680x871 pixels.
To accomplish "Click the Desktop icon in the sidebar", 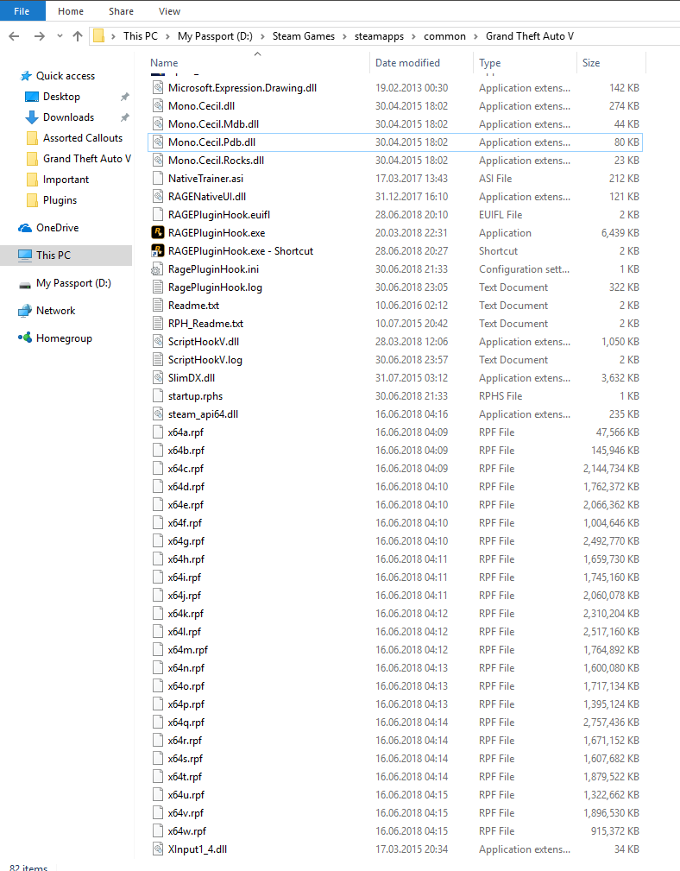I will (x=32, y=97).
